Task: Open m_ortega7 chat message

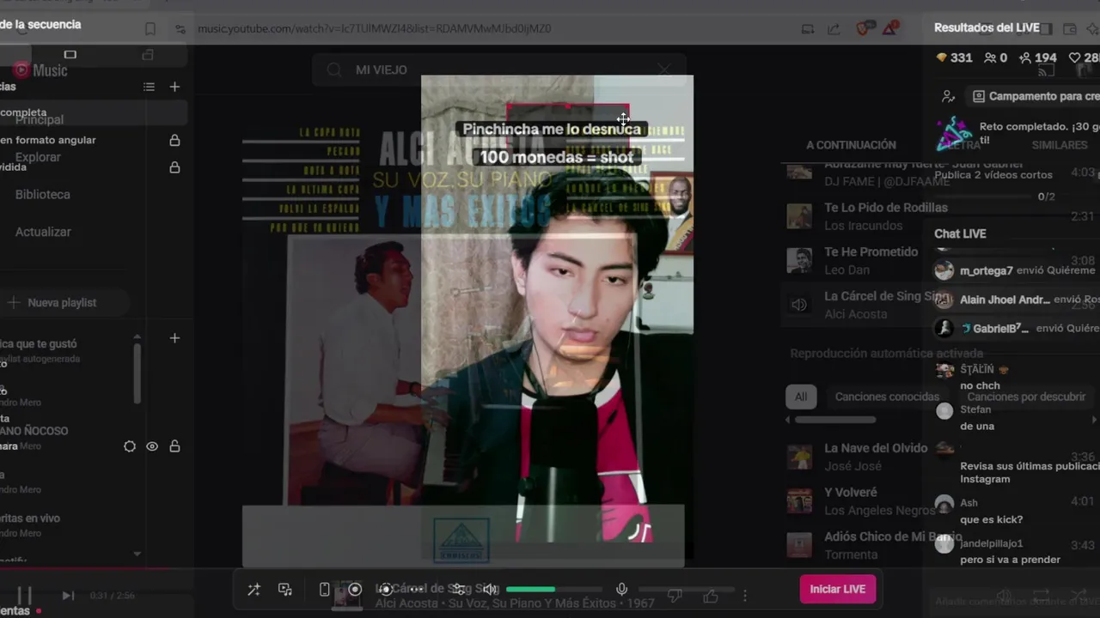Action: point(1017,270)
